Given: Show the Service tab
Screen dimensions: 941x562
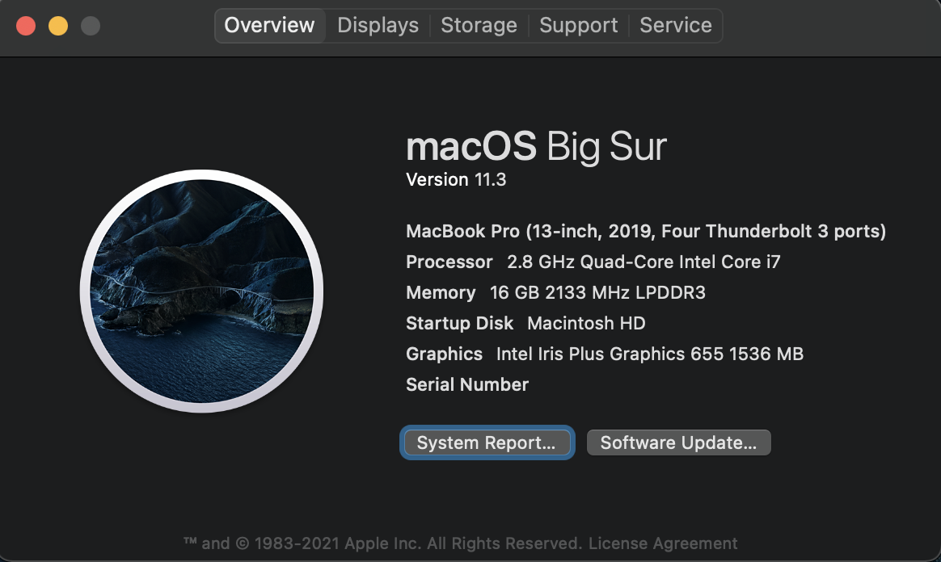Looking at the screenshot, I should point(676,25).
